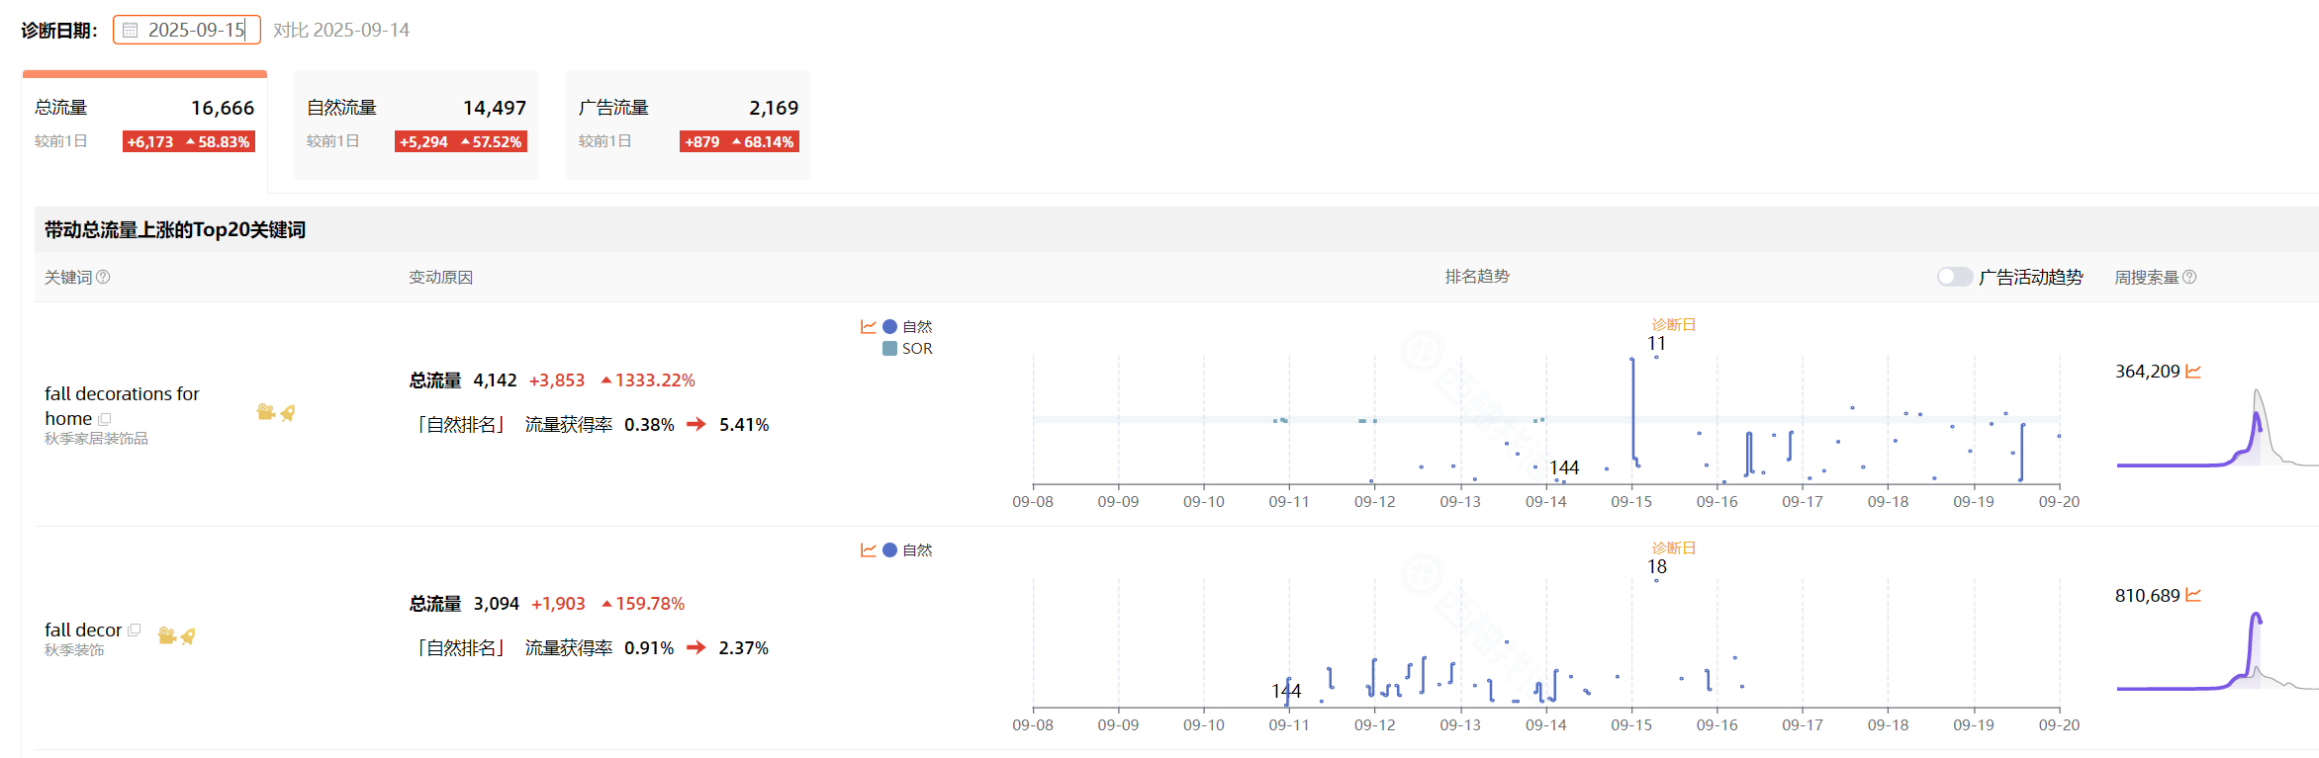The width and height of the screenshot is (2319, 758).
Task: Click camera icon for 'fall decorations for home'
Action: [265, 412]
